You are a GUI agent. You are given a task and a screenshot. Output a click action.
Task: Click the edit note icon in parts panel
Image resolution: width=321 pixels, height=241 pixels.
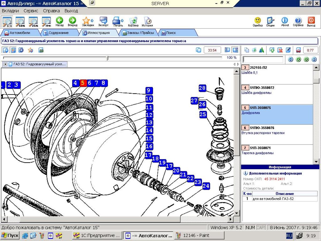[288, 50]
